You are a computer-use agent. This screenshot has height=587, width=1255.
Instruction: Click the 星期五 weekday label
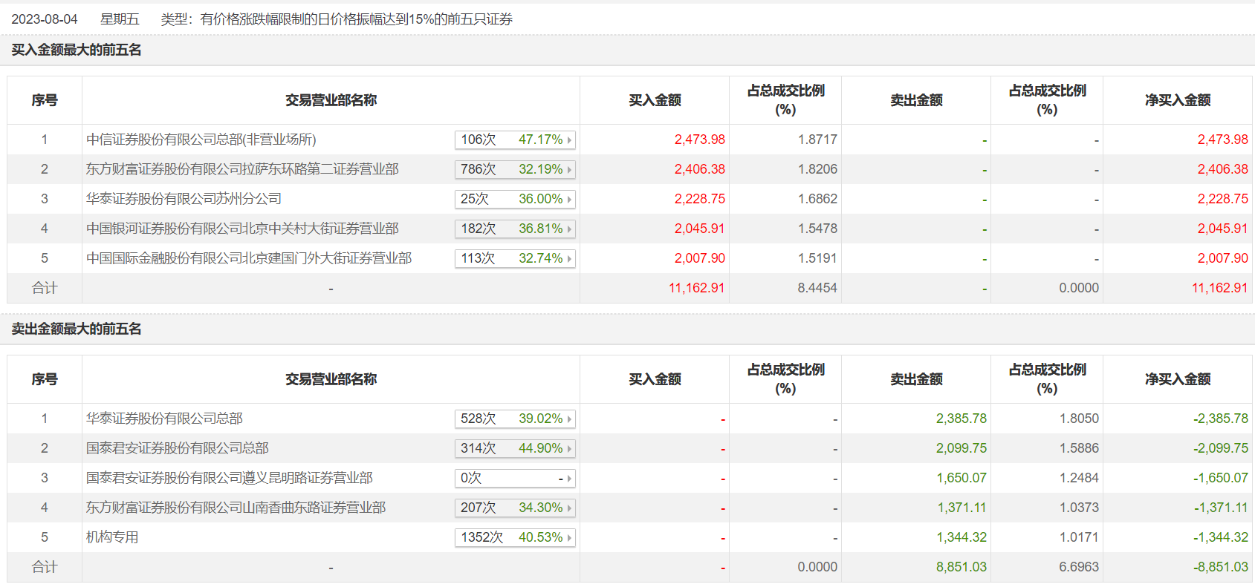[x=120, y=19]
